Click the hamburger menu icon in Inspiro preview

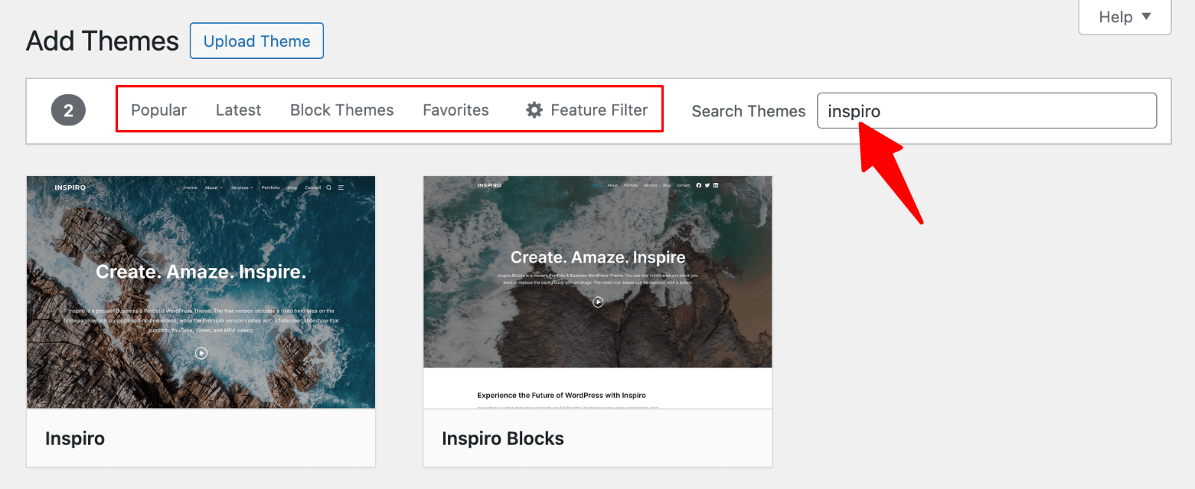coord(341,188)
